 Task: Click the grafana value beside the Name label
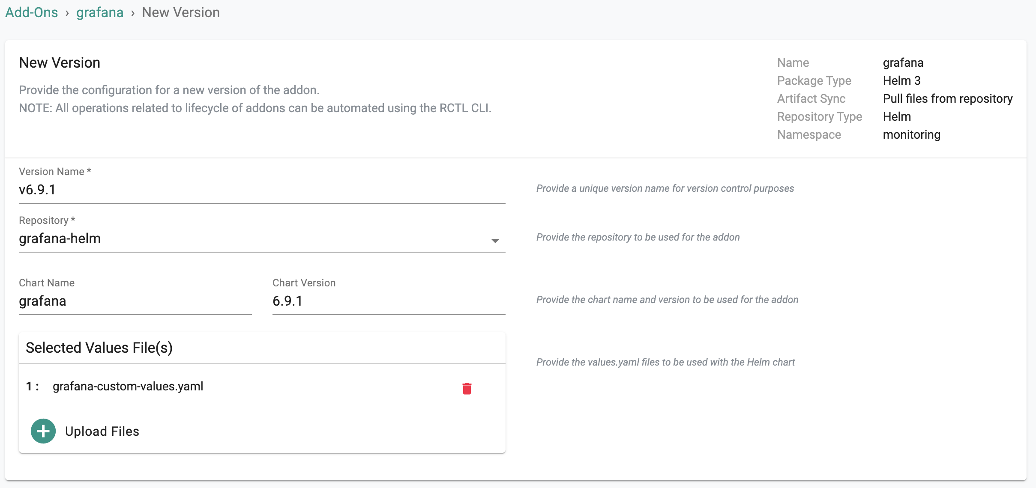(903, 63)
